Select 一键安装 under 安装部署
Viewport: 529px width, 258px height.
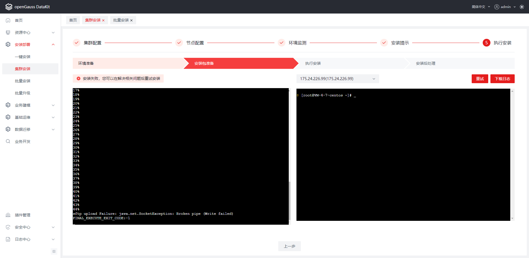click(x=23, y=56)
